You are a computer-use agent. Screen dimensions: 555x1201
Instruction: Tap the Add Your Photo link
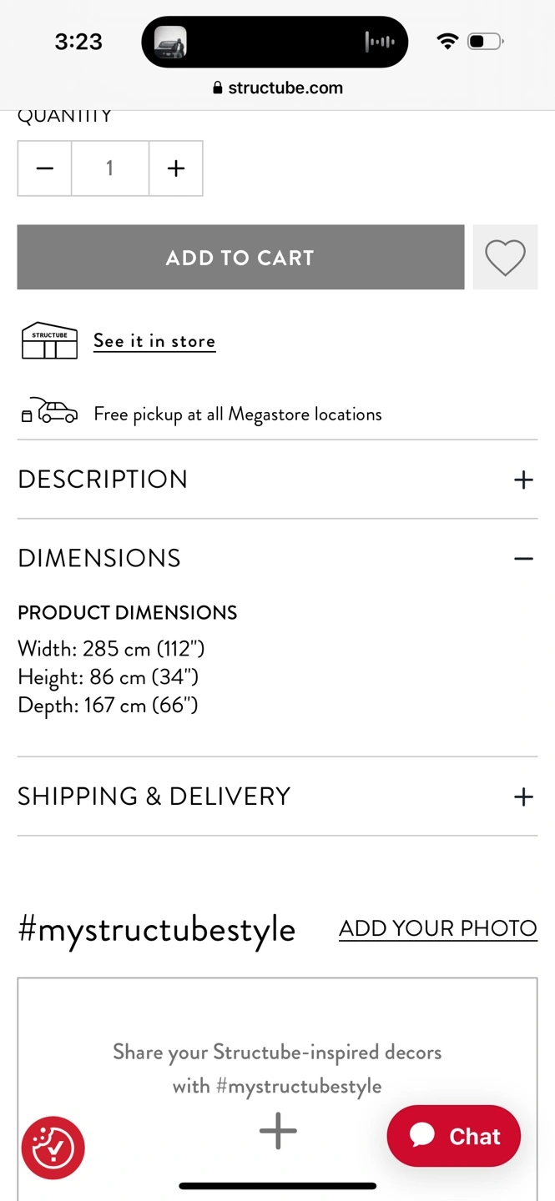(x=437, y=928)
